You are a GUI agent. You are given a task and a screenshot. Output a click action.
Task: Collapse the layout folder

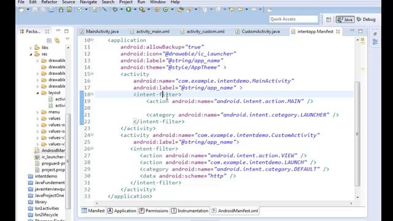[37, 93]
